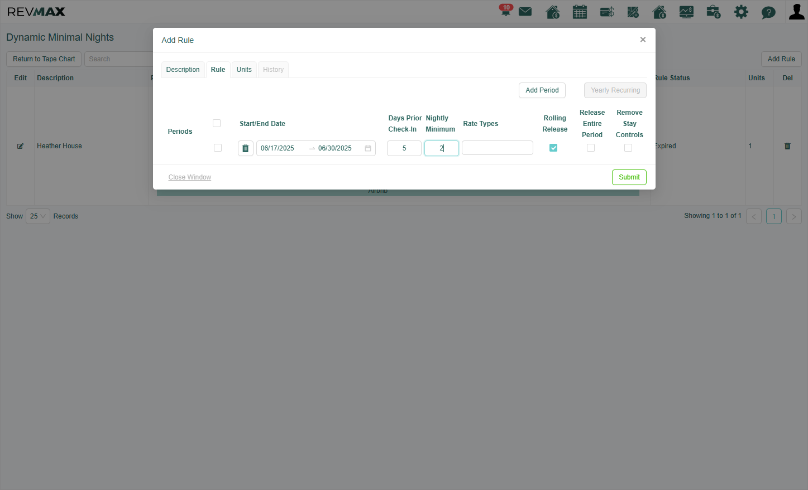Click the Search box
Image resolution: width=808 pixels, height=490 pixels.
118,59
